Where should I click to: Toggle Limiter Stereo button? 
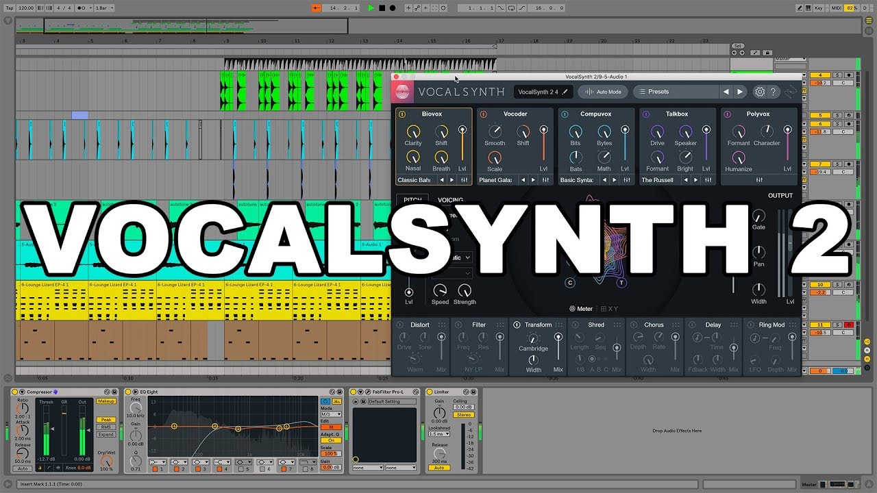[463, 415]
